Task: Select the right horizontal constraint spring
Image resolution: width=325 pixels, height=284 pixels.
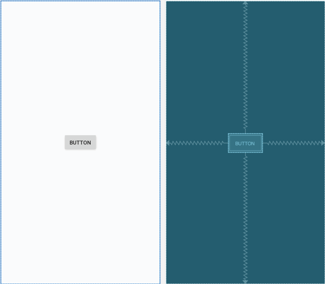Action: tap(294, 143)
